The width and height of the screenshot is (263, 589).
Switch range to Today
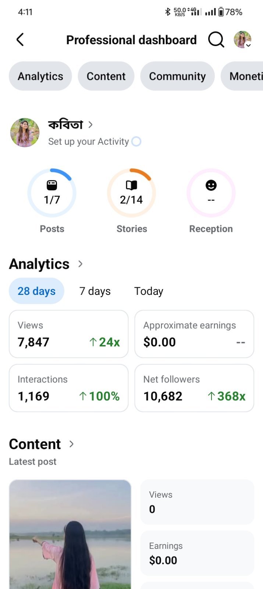(x=149, y=291)
